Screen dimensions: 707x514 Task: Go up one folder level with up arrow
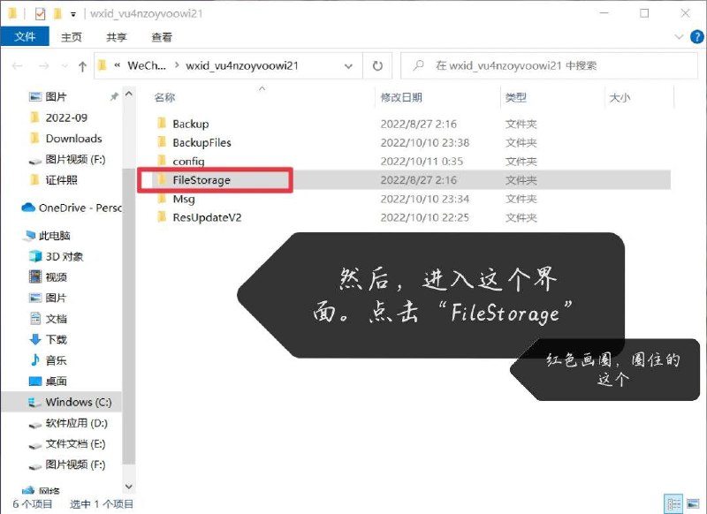tap(80, 64)
